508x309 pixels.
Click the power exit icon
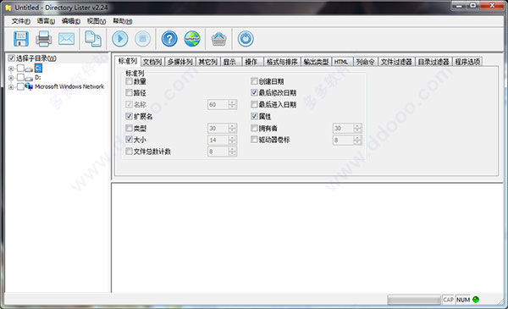click(x=246, y=39)
